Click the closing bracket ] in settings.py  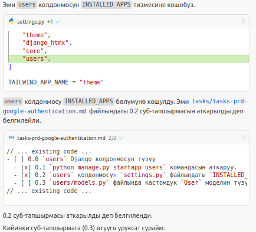pos(10,67)
